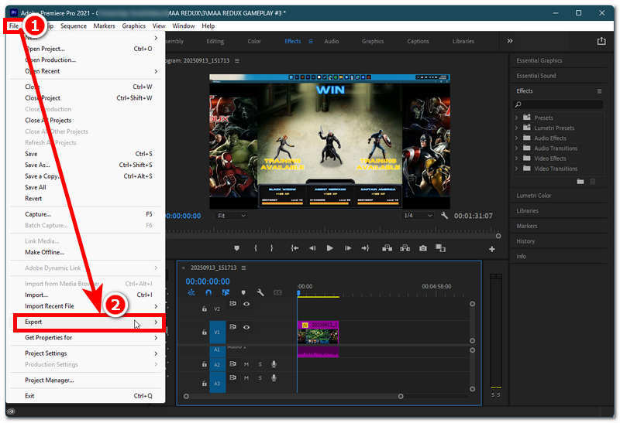Click the Export Frame camera icon
The height and width of the screenshot is (423, 620).
[x=423, y=248]
